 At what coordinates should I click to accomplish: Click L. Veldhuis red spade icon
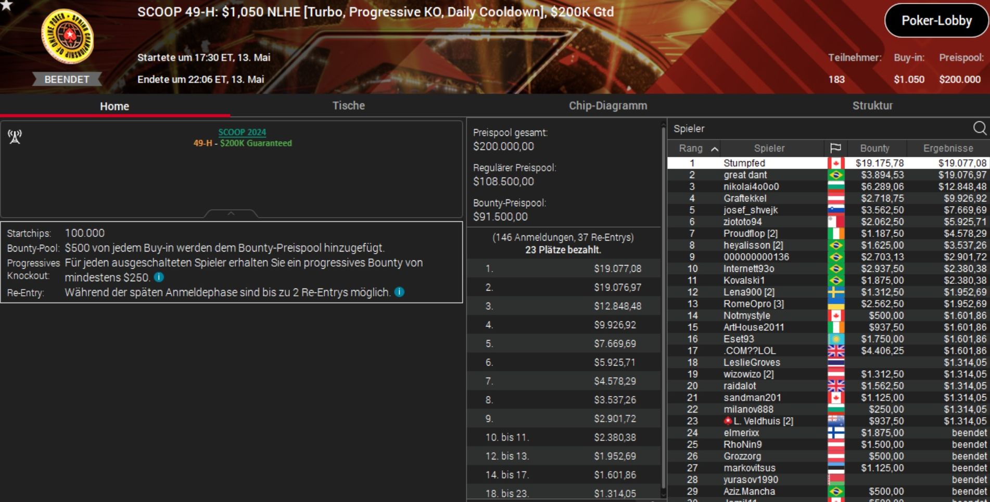(728, 421)
